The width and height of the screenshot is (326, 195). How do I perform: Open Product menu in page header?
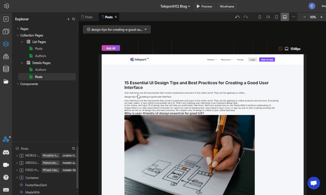click(x=212, y=60)
